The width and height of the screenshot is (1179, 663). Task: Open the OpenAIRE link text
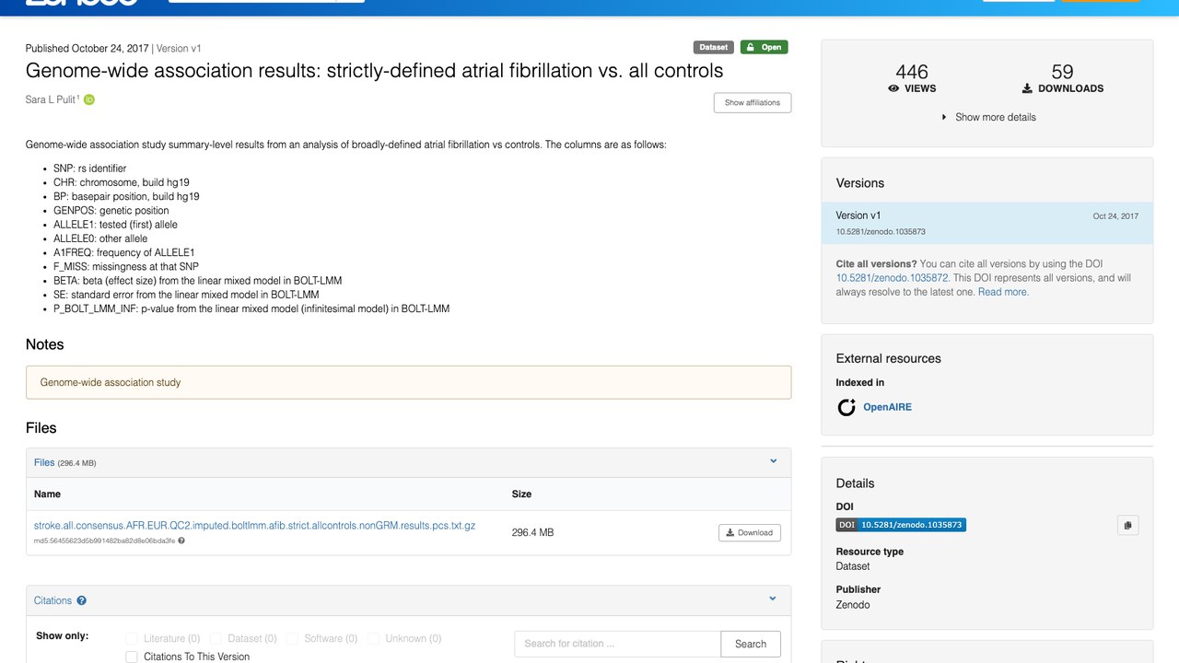[x=887, y=407]
